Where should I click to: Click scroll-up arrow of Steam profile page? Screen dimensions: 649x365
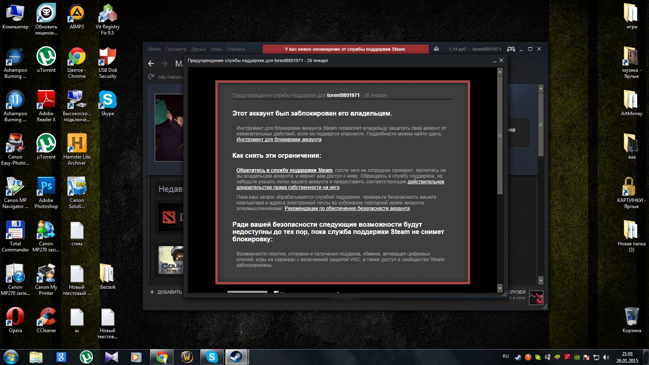click(x=540, y=88)
